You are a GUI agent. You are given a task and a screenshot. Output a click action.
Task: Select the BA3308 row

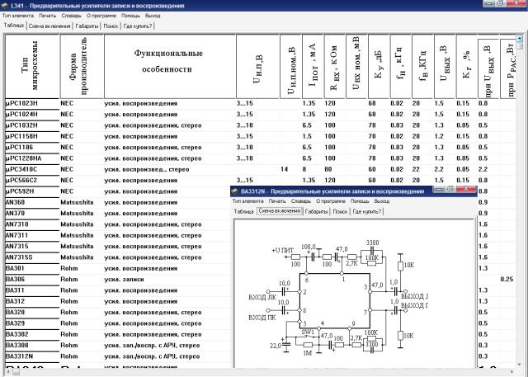117,346
